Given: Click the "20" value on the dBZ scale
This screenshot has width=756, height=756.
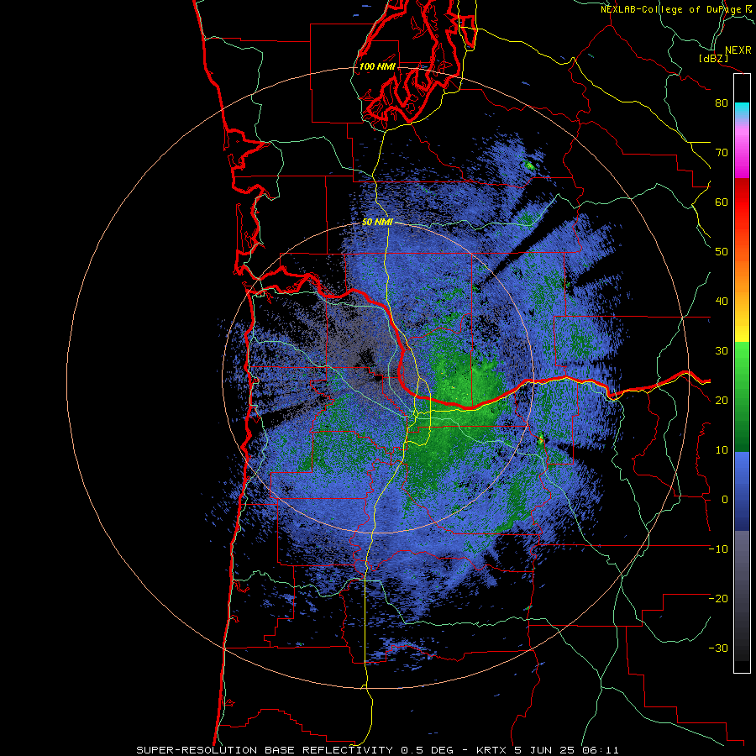Looking at the screenshot, I should pyautogui.click(x=722, y=401).
